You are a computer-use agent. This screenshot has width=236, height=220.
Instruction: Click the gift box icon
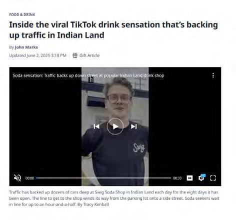[75, 55]
